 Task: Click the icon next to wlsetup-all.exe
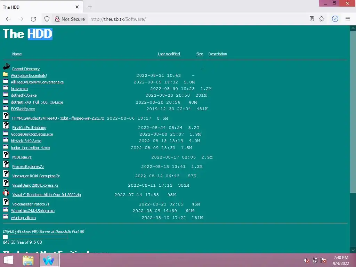point(6,217)
